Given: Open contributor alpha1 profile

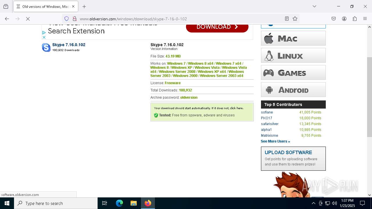Looking at the screenshot, I should (266, 130).
